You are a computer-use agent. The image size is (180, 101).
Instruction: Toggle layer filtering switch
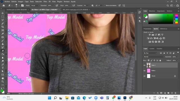(x=178, y=52)
